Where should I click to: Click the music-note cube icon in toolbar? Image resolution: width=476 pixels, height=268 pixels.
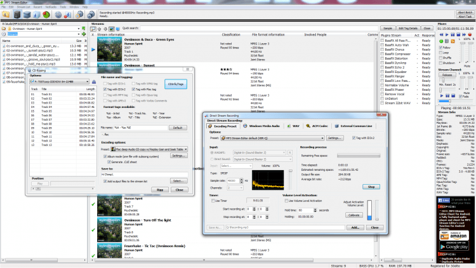point(36,14)
